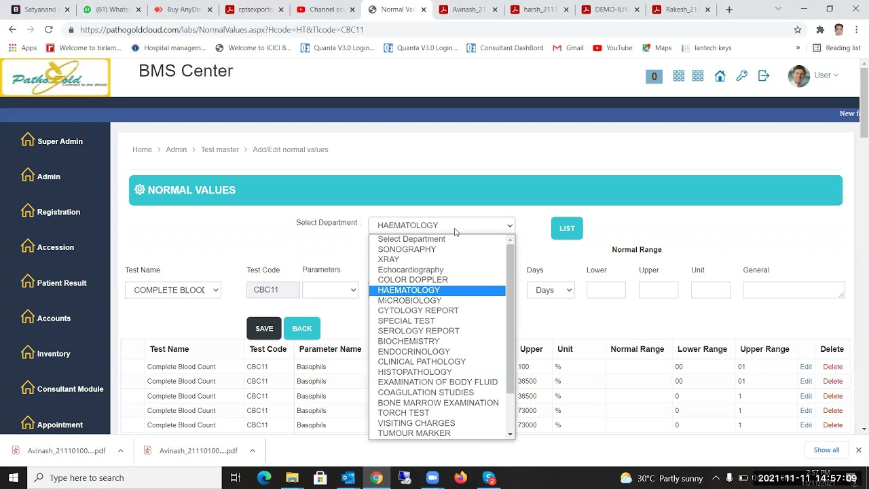869x489 pixels.
Task: Click the department list scrollbar down arrow
Action: (x=511, y=434)
